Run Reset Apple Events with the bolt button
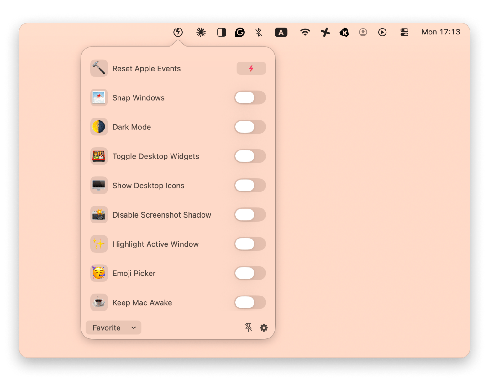 click(x=251, y=68)
